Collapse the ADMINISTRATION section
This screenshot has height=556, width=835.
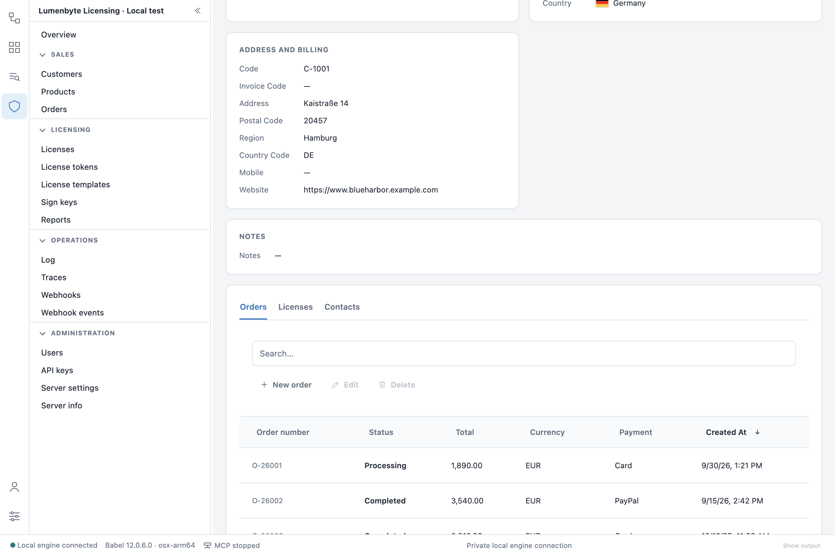click(x=43, y=333)
